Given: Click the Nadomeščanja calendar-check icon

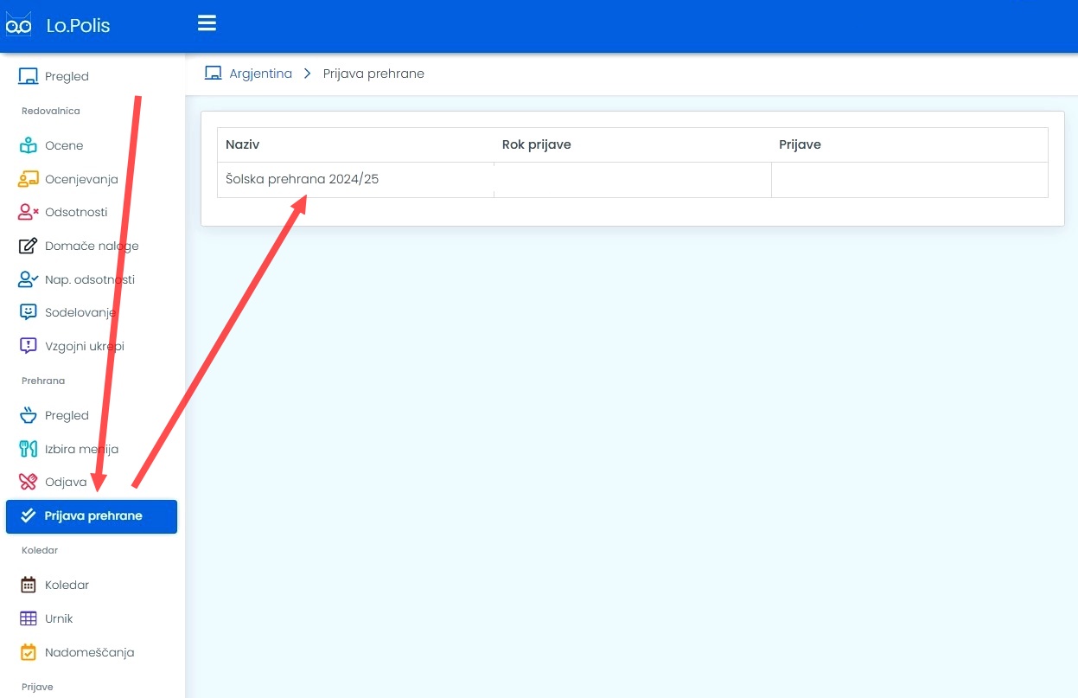Looking at the screenshot, I should point(29,652).
